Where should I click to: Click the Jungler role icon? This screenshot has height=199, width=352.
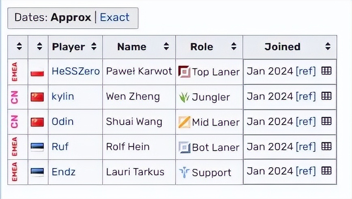tap(184, 97)
